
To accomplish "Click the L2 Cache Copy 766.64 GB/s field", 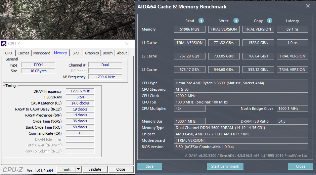I will click(x=258, y=56).
